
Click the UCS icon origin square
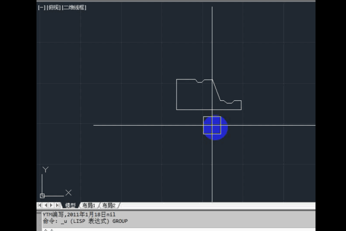tap(42, 195)
